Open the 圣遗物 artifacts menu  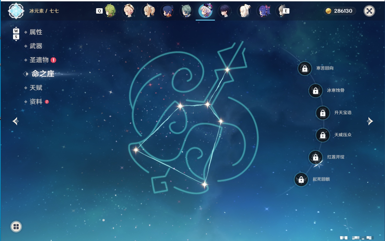[39, 60]
